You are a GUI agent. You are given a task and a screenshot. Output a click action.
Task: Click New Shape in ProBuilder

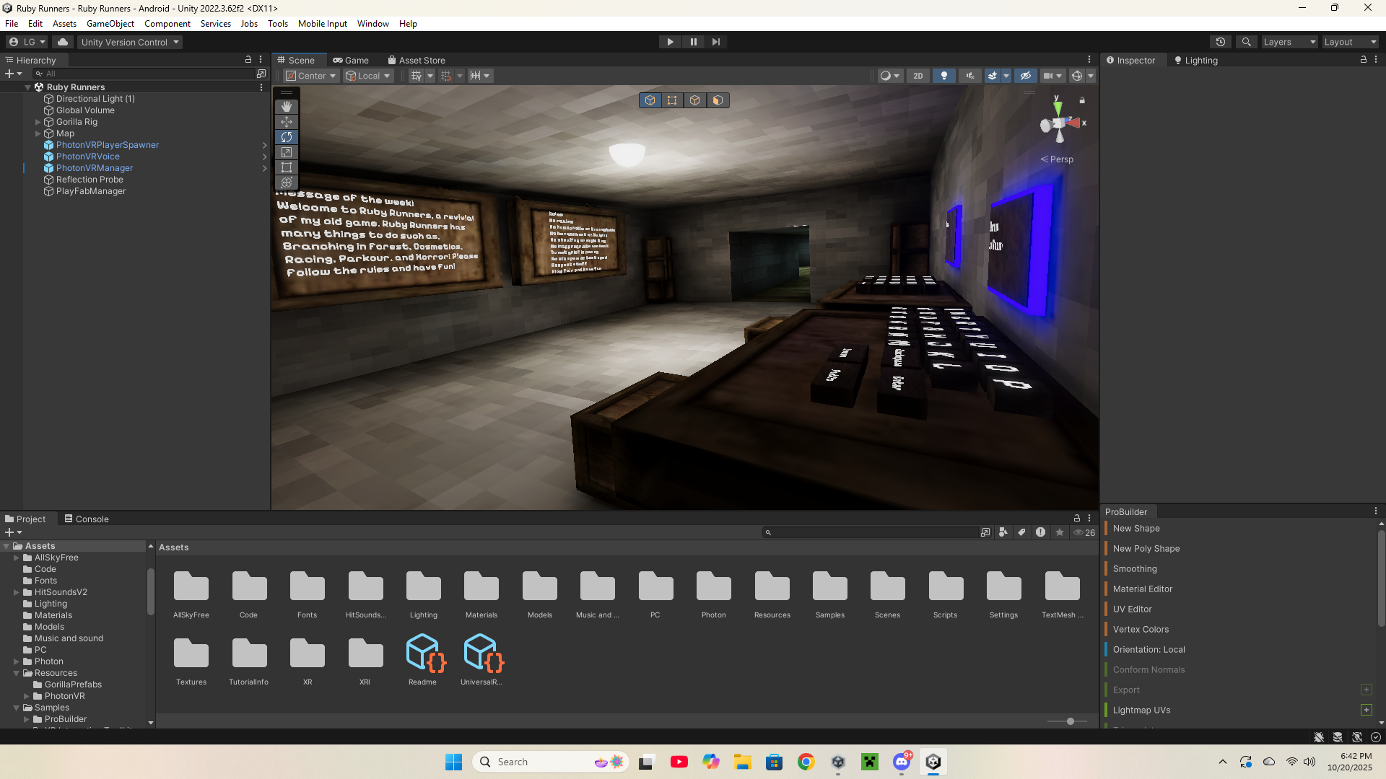coord(1136,528)
